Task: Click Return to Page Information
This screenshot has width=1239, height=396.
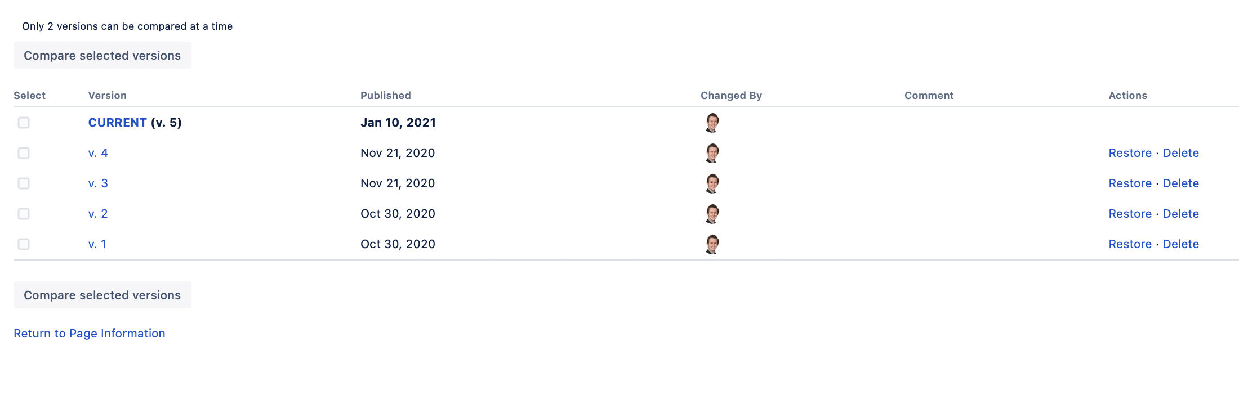Action: (89, 333)
